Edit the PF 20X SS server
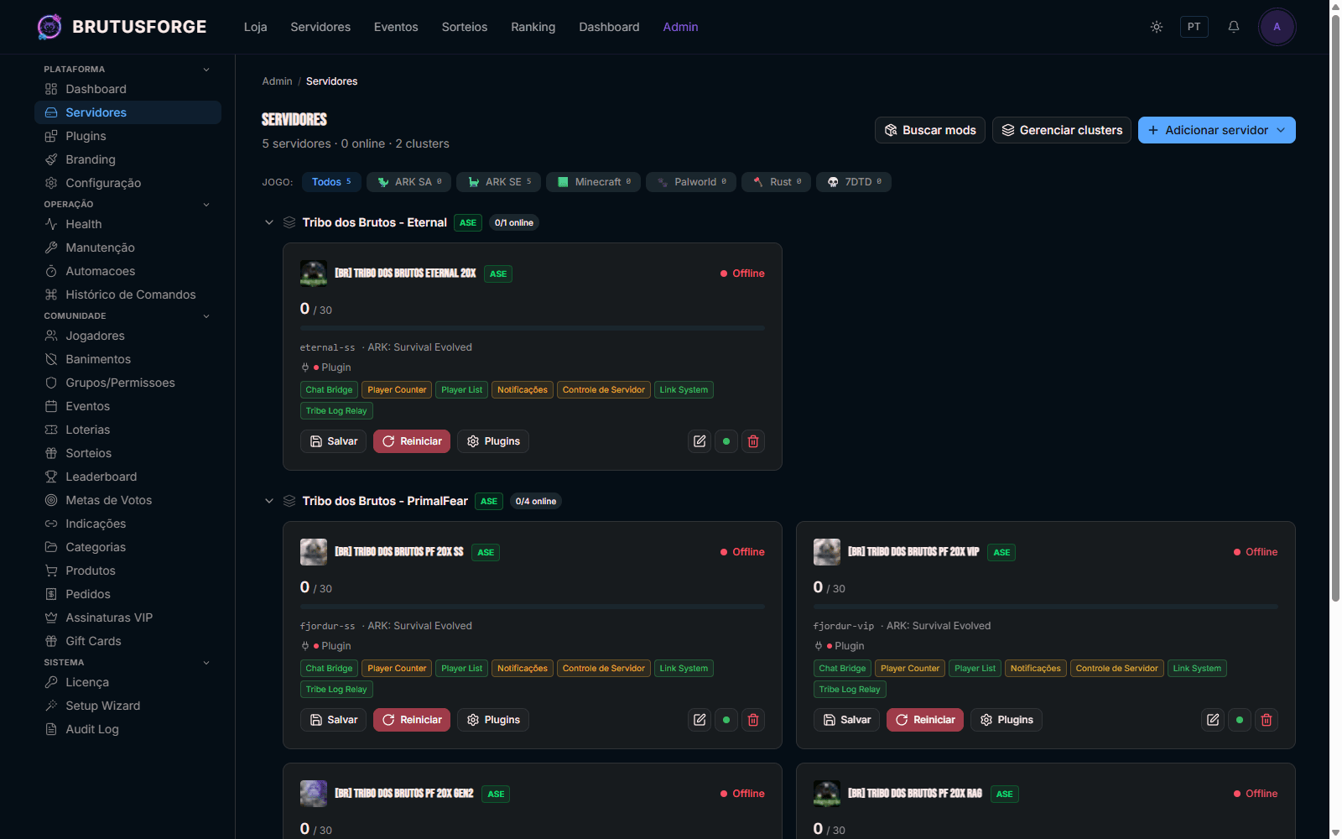1342x839 pixels. coord(700,720)
